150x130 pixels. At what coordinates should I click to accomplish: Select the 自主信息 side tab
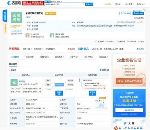coord(5,28)
